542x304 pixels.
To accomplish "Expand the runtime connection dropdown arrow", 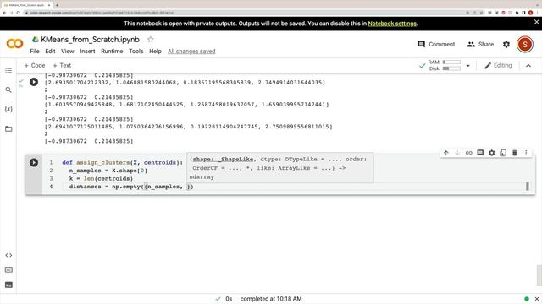I will (468, 66).
